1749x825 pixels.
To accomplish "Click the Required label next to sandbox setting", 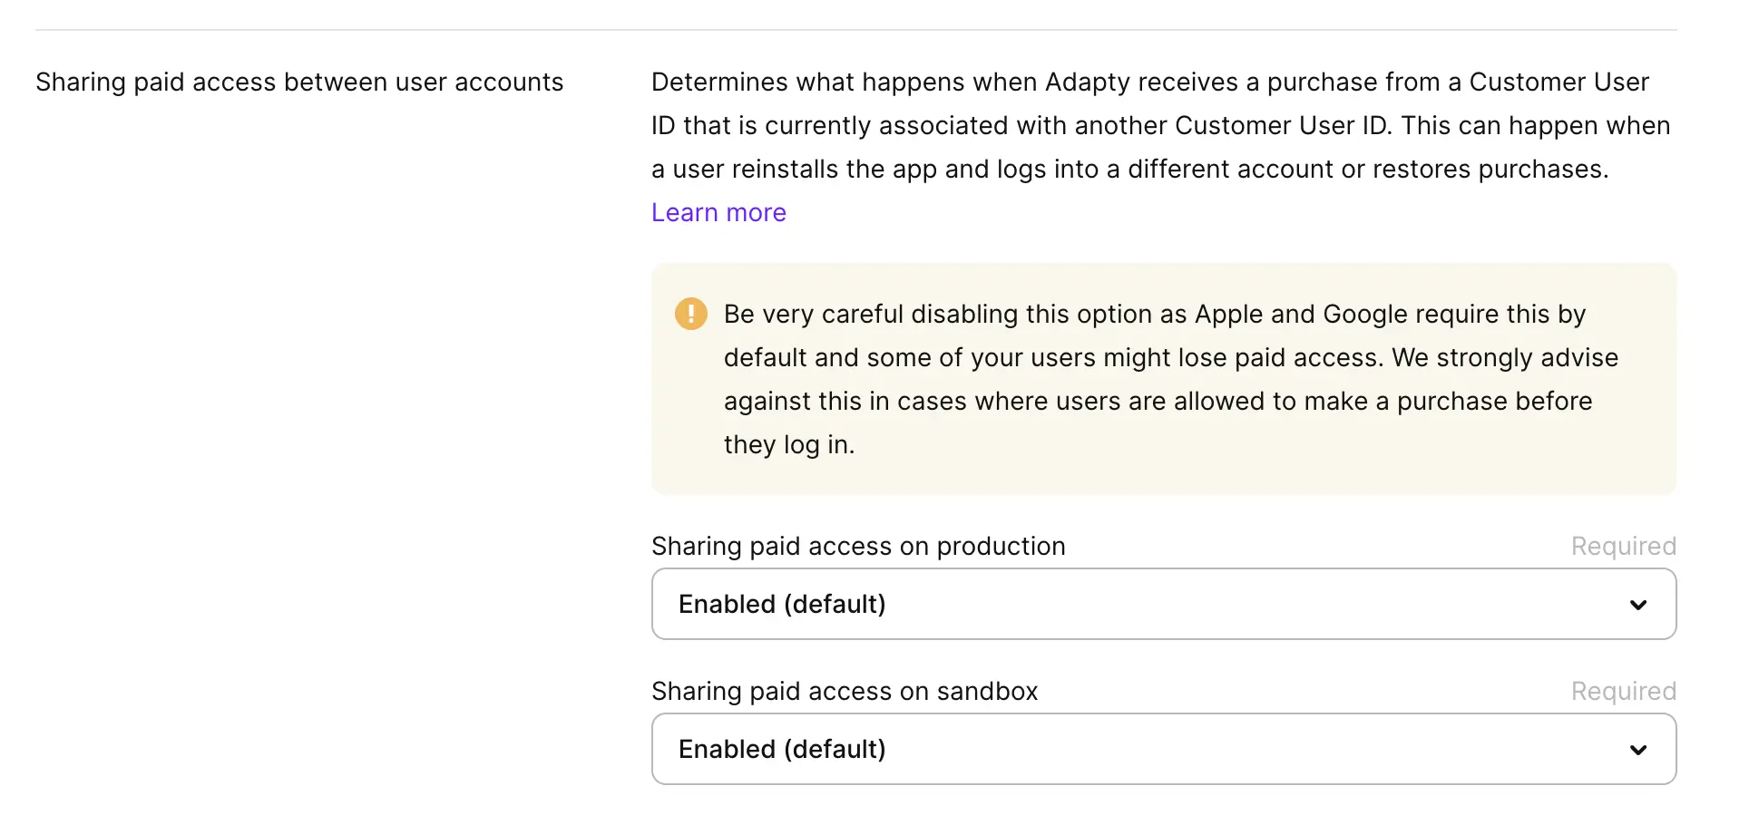I will 1622,691.
